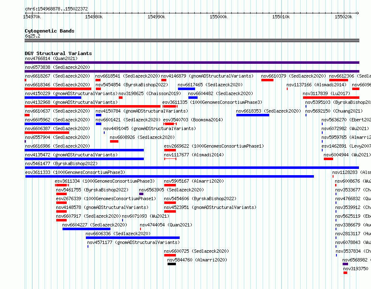Click the blue bar under nsv6606336
The height and width of the screenshot is (289, 371).
tap(133, 238)
